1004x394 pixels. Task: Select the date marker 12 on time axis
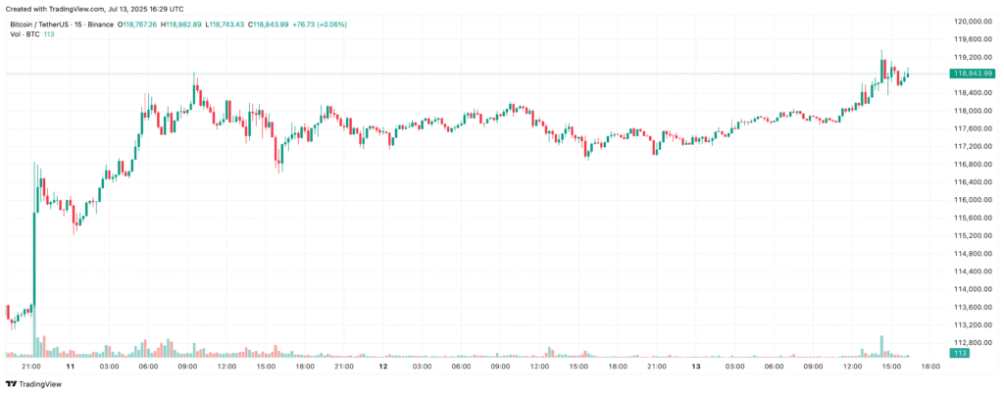click(x=383, y=367)
